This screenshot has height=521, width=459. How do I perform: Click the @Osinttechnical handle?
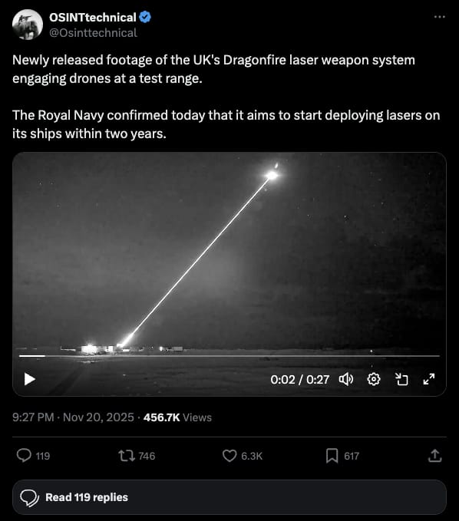tap(93, 33)
